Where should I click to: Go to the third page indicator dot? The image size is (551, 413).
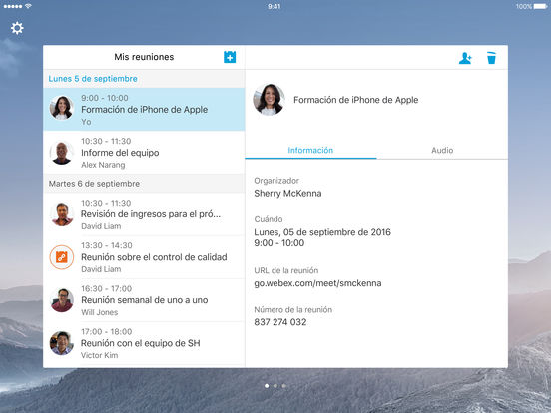(283, 386)
